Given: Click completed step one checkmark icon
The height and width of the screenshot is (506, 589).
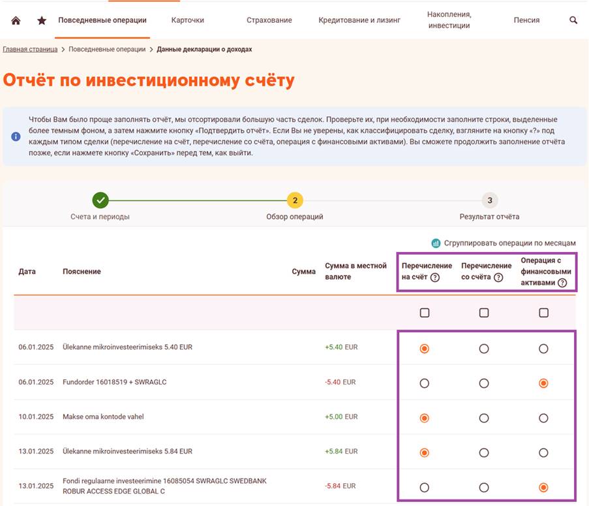Looking at the screenshot, I should (100, 200).
